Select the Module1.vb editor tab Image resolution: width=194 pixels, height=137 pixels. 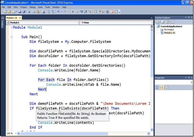[x=12, y=18]
